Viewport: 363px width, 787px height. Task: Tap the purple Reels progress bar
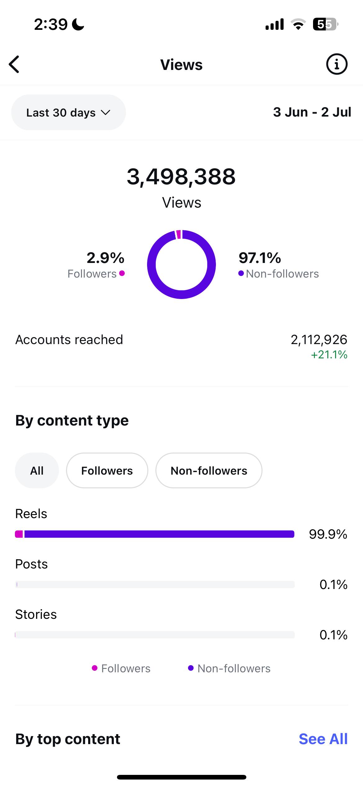(159, 534)
